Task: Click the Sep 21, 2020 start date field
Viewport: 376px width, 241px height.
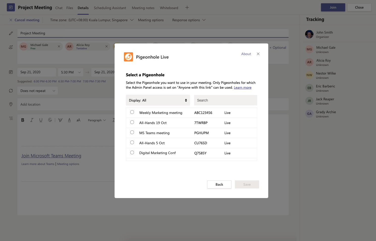Action: [37, 72]
